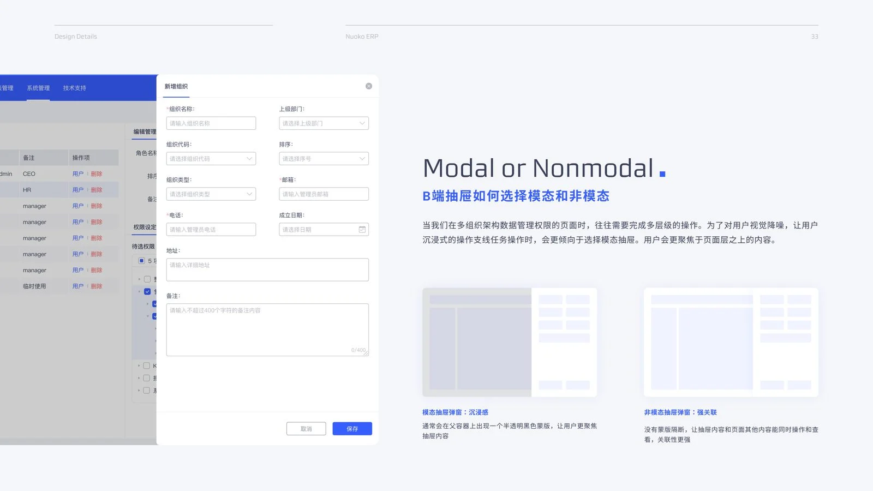
Task: Open the 组织类型 dropdown
Action: (x=211, y=194)
